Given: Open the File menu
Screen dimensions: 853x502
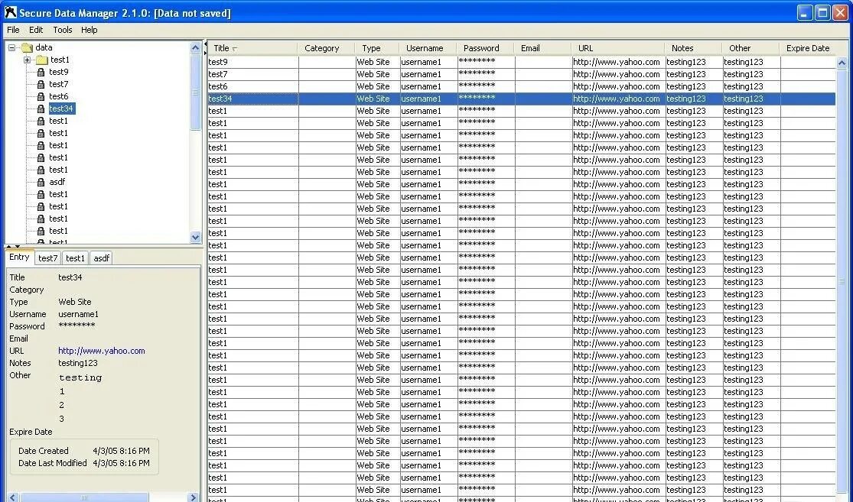Looking at the screenshot, I should (x=12, y=30).
